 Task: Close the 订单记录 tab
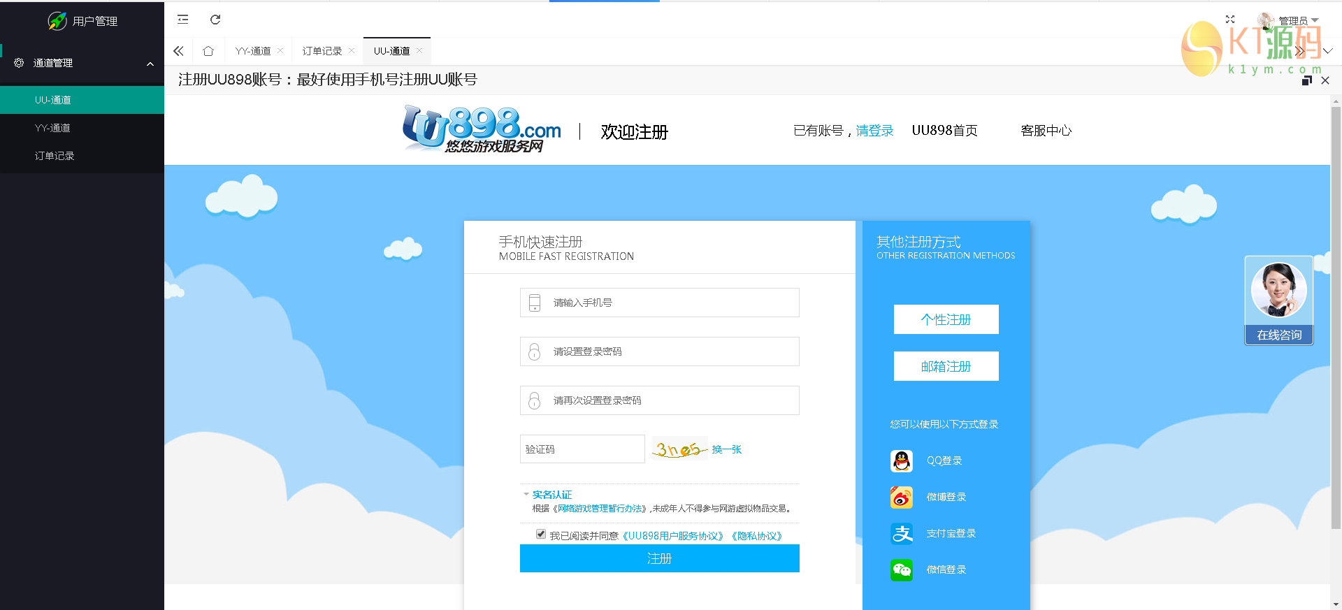tap(352, 50)
